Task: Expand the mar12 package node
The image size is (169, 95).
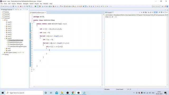Action: click(x=5, y=26)
